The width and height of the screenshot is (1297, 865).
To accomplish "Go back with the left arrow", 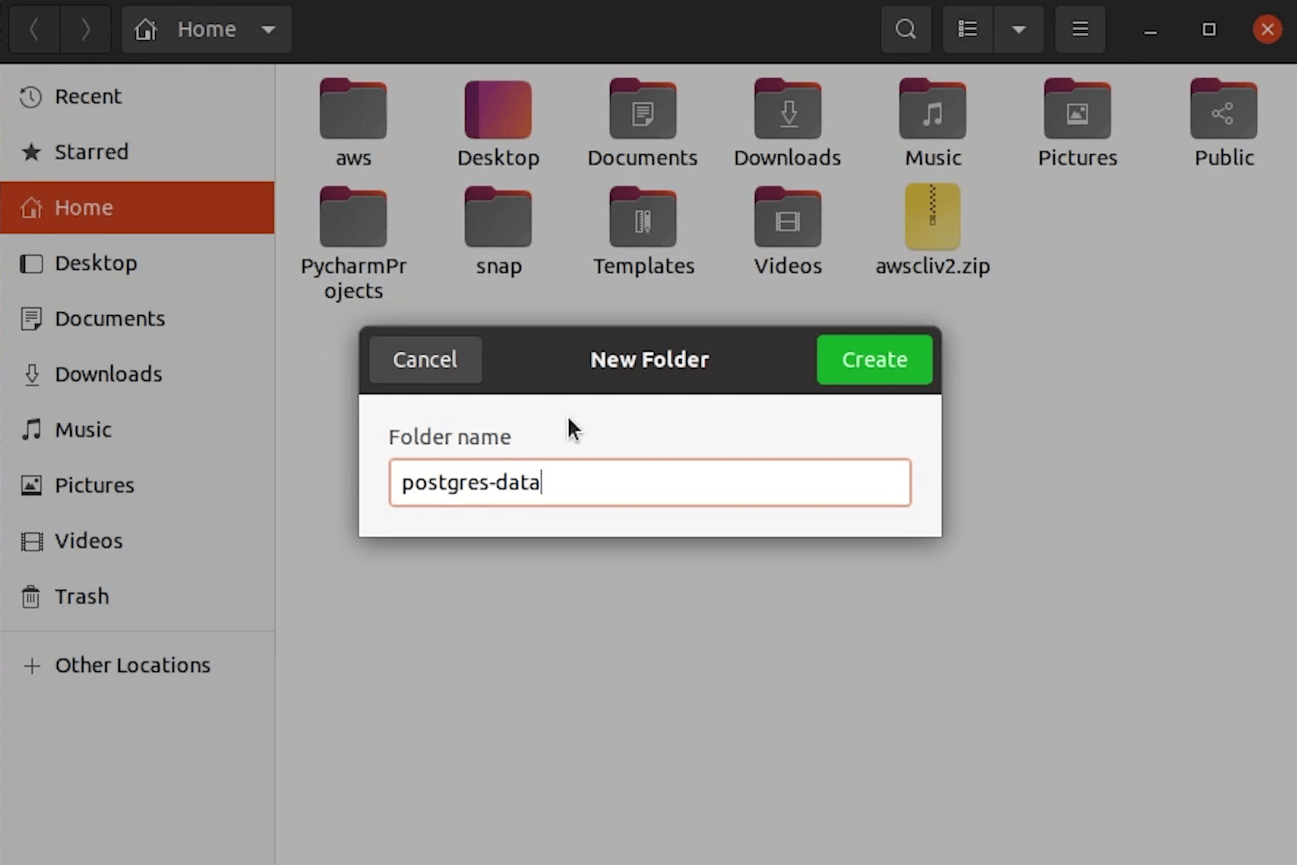I will point(34,29).
